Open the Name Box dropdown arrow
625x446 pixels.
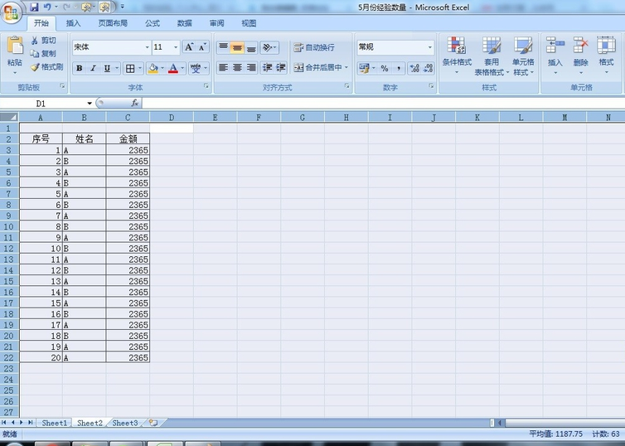pos(90,104)
